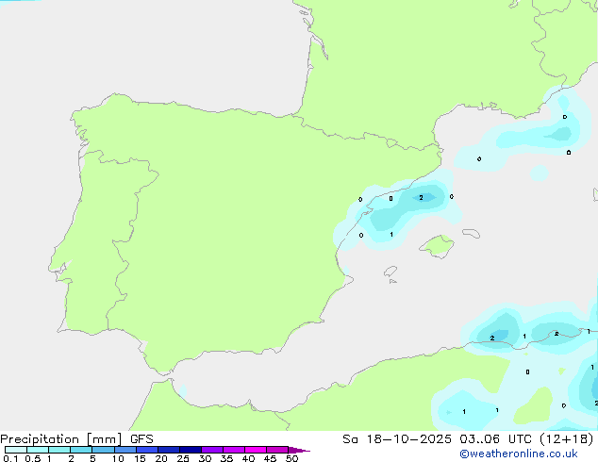Click the legend value 0.1
Image resolution: width=598 pixels, height=462 pixels.
pyautogui.click(x=10, y=458)
